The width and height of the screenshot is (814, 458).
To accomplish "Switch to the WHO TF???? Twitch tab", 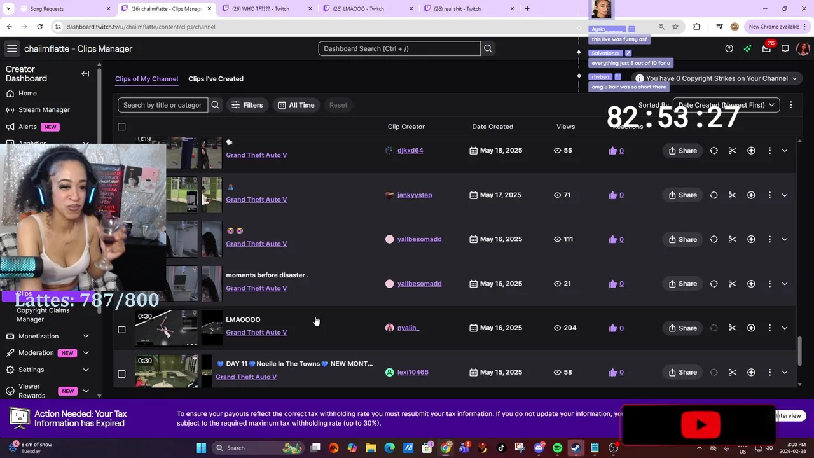I will click(266, 9).
